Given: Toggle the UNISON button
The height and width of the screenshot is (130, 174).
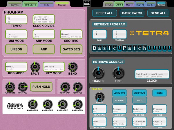Looking at the screenshot, I should [16, 49].
